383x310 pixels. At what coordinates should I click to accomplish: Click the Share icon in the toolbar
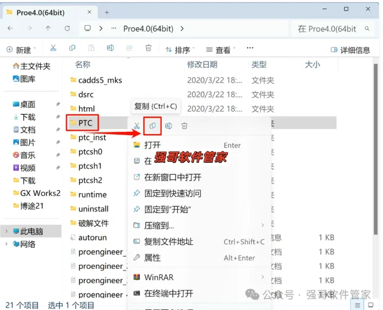pyautogui.click(x=130, y=48)
